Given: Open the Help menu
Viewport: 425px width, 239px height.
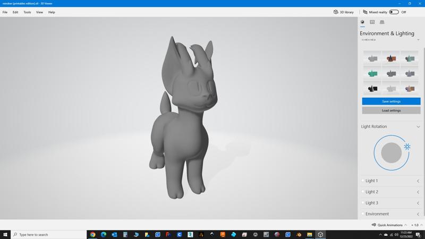Looking at the screenshot, I should point(52,12).
